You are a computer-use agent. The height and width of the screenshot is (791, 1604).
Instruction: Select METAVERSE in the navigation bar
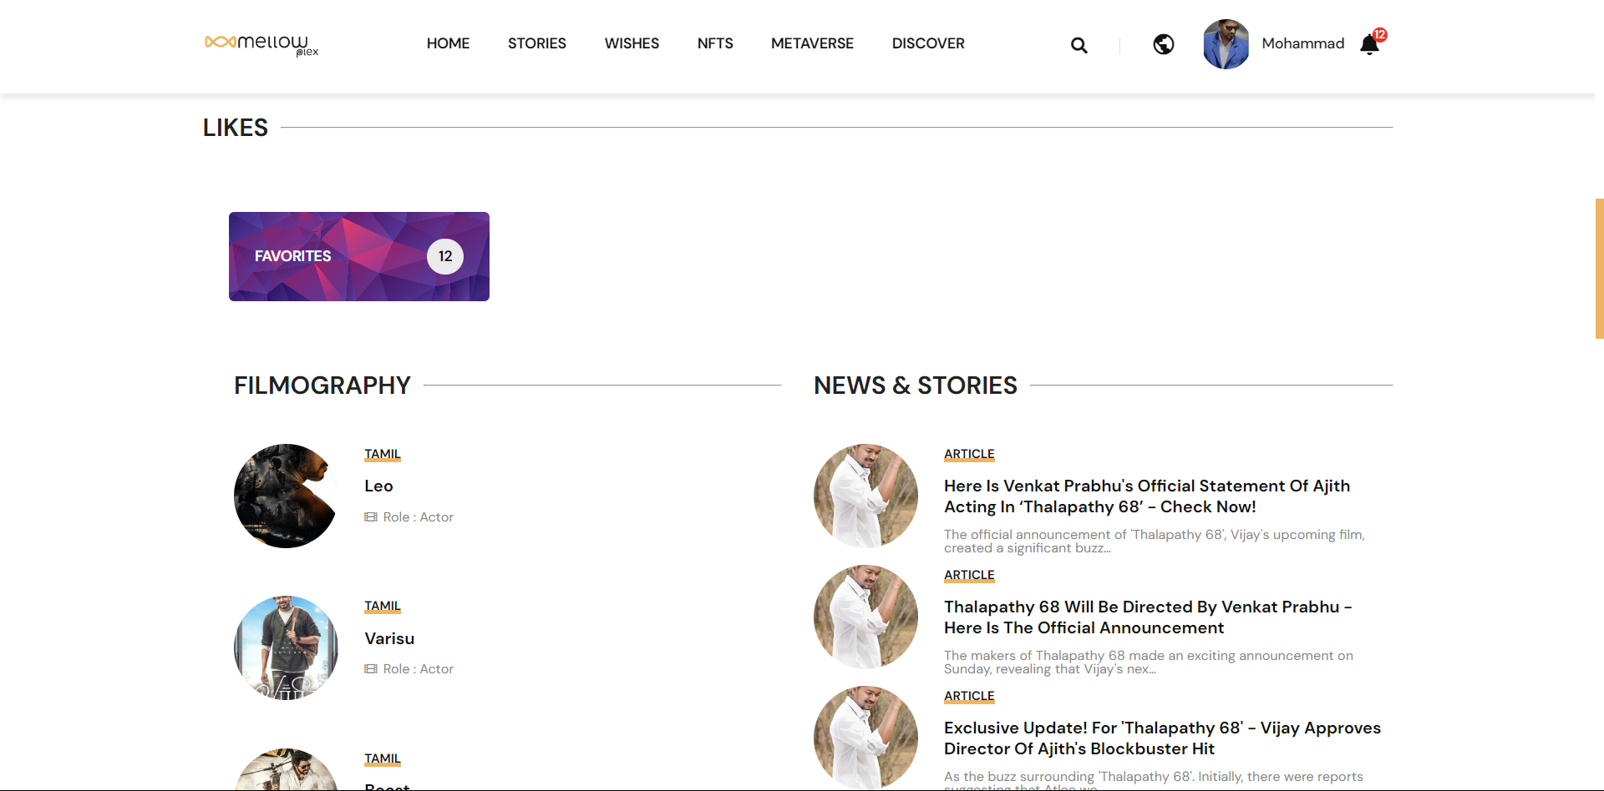point(812,43)
